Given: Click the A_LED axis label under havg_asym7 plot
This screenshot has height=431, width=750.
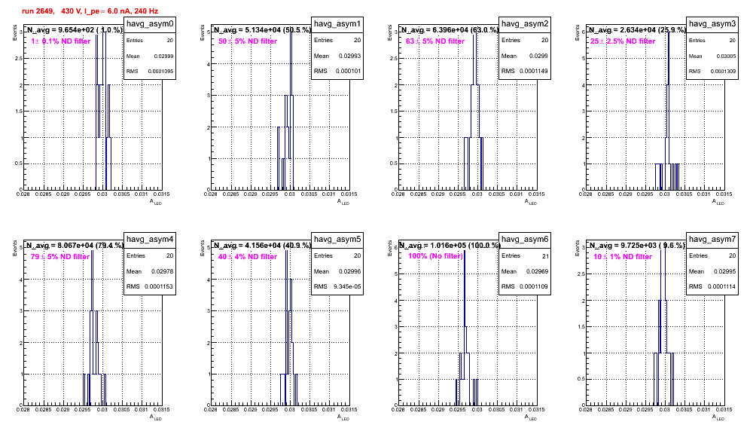Looking at the screenshot, I should [x=718, y=417].
